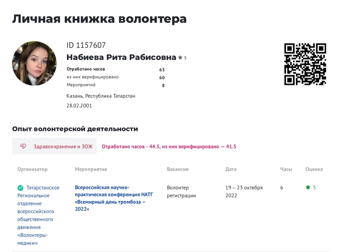Click the gray rating star next to the volunteer name
Viewport: 338px width, 252px height.
(180, 57)
